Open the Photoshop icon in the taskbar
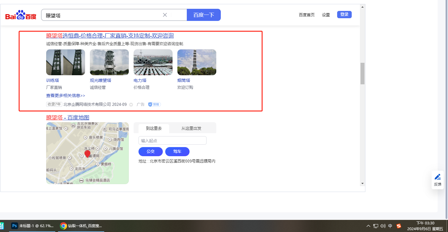The image size is (448, 232). click(14, 226)
